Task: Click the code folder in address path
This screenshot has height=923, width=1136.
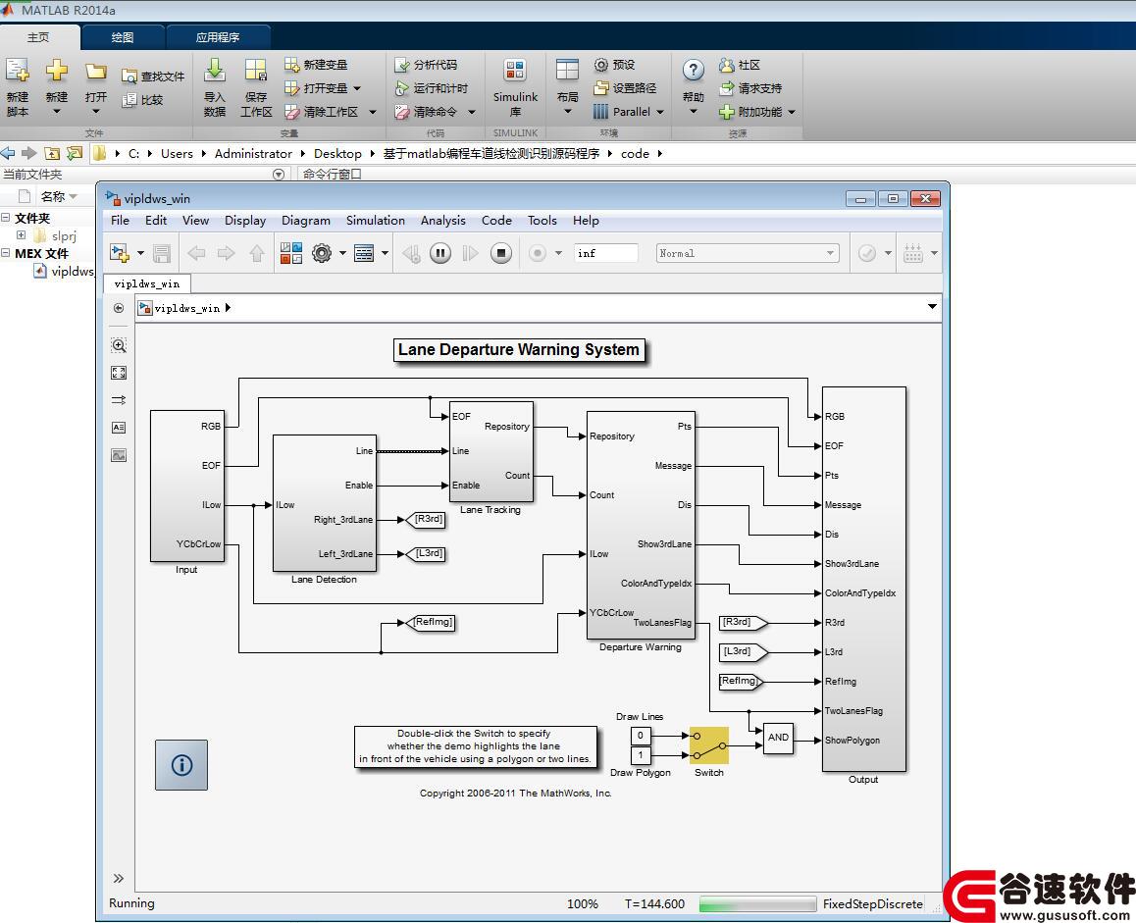Action: tap(635, 154)
